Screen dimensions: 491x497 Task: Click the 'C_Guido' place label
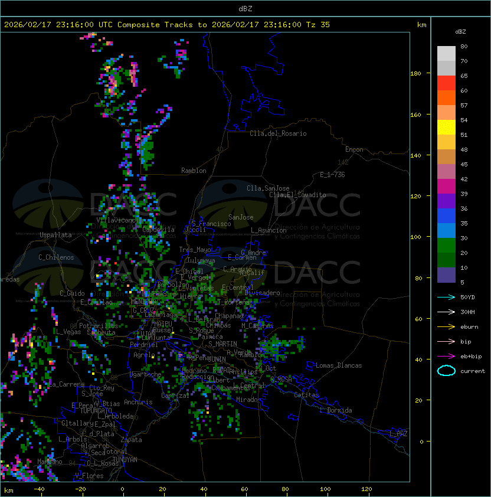tap(72, 293)
